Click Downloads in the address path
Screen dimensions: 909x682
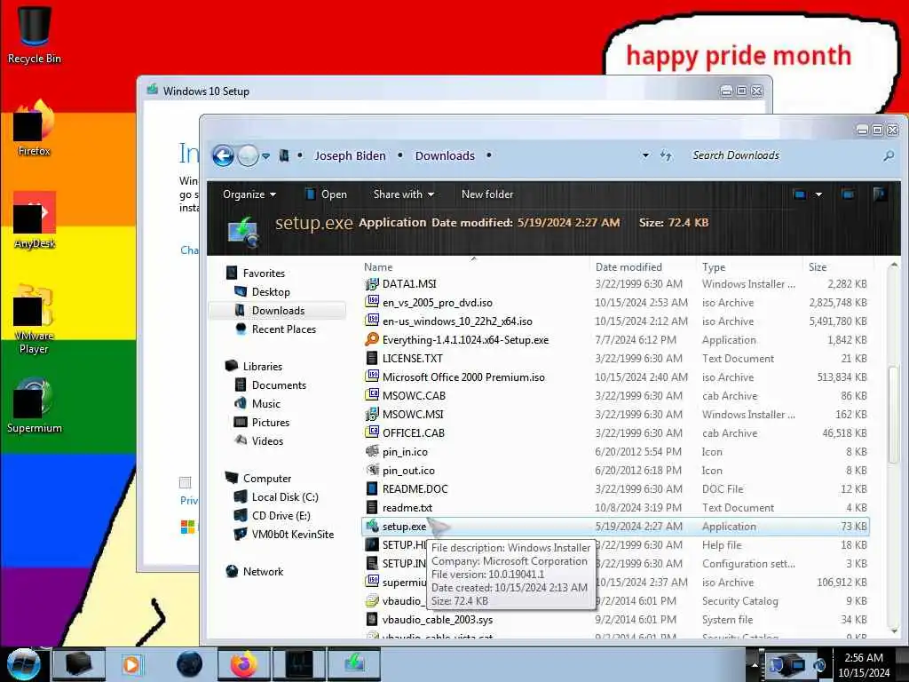click(x=445, y=155)
